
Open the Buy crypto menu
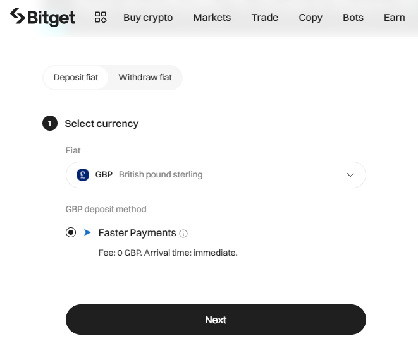148,18
